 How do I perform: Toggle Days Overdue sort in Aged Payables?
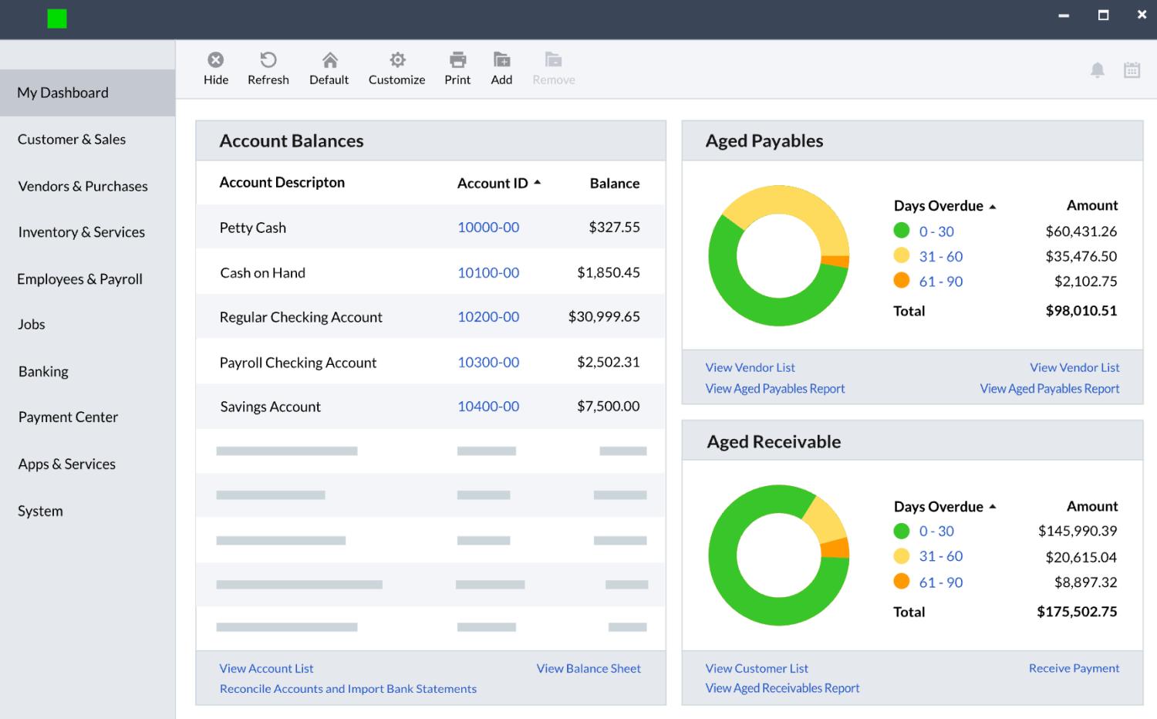993,207
